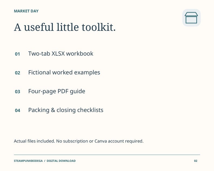Click the page number '02' in the footer

[196, 161]
